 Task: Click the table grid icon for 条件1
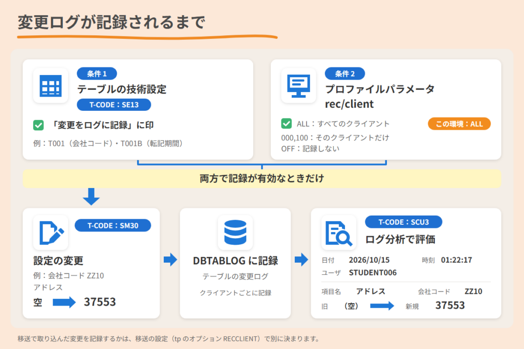pos(51,86)
